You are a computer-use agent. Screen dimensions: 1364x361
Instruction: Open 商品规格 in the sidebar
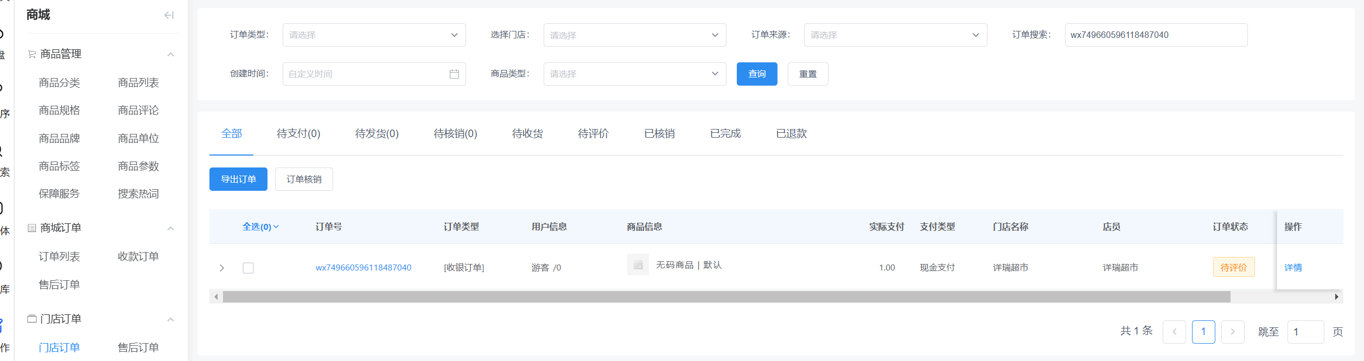click(59, 111)
